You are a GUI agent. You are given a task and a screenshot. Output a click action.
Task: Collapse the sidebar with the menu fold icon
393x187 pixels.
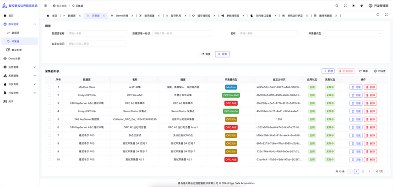tap(45, 6)
